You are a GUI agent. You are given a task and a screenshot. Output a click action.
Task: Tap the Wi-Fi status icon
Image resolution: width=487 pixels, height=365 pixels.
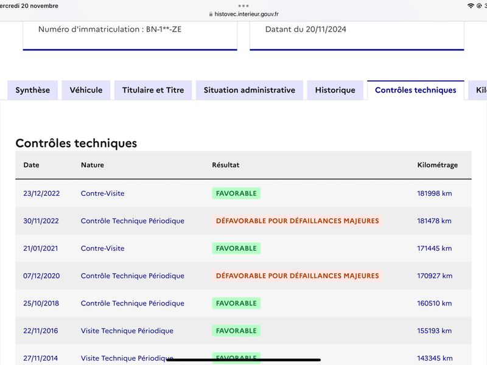pos(471,5)
